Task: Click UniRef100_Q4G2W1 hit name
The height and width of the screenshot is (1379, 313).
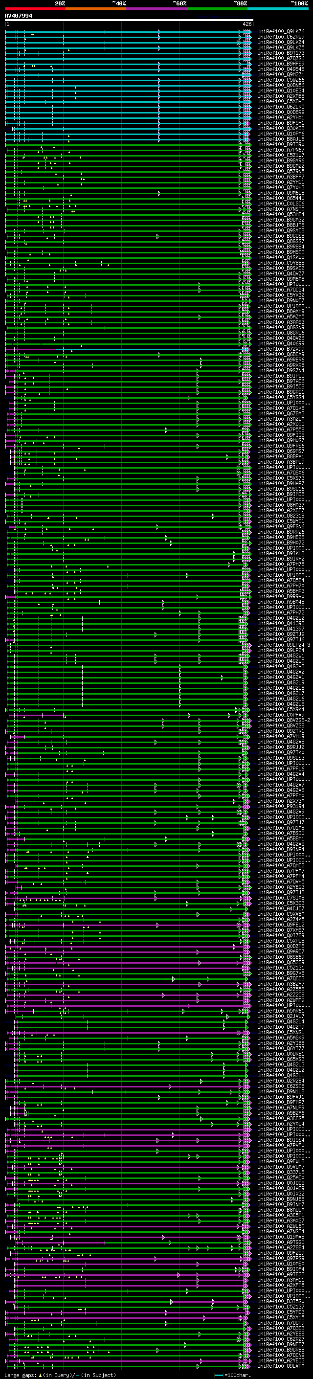Action: coord(281,655)
